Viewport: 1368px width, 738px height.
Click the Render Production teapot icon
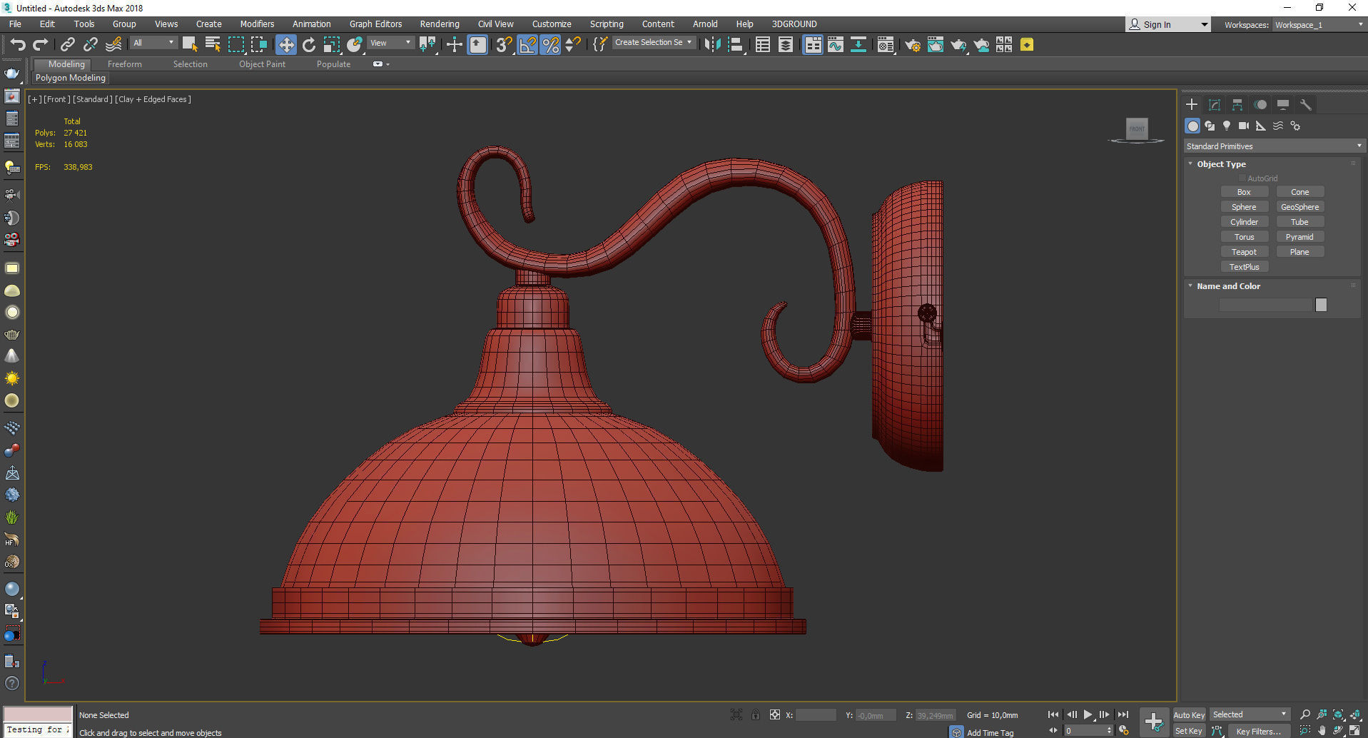(958, 45)
